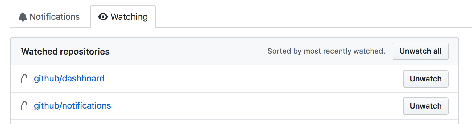Click the eye icon on Watching tab
This screenshot has width=472, height=124.
(103, 17)
